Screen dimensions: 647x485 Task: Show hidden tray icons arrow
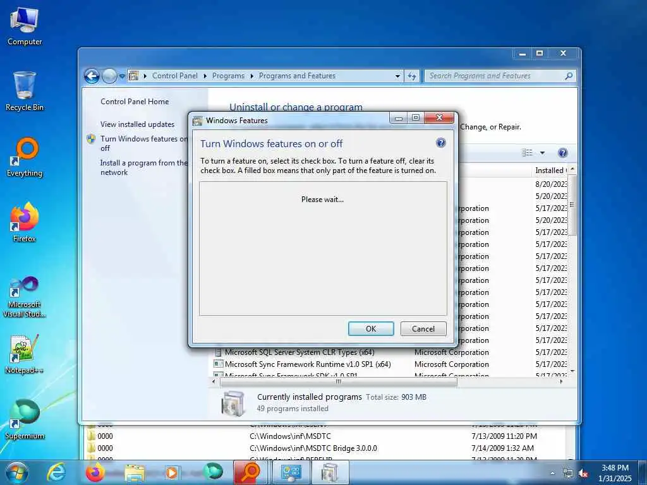point(552,474)
